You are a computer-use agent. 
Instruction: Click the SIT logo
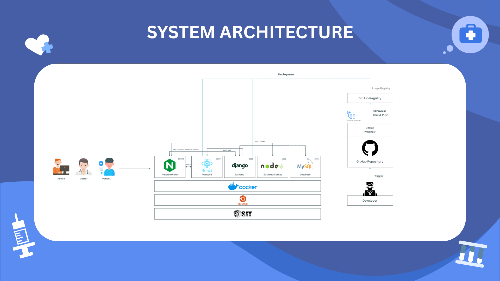(x=243, y=214)
